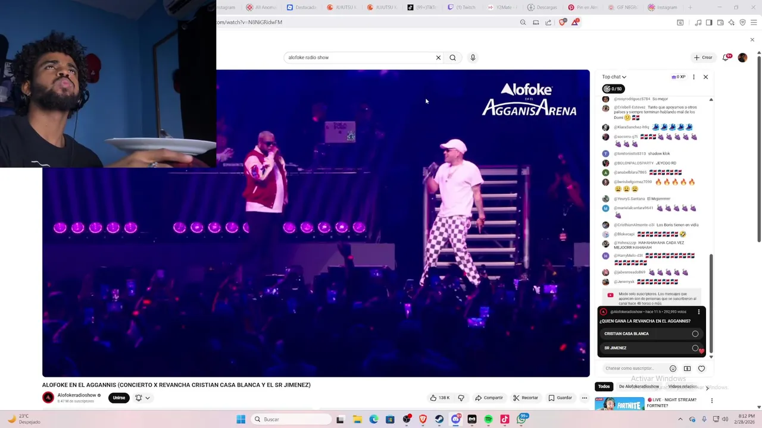Screen dimensions: 762x428
Task: Click the video player showing Alofoke concert
Action: point(316,224)
